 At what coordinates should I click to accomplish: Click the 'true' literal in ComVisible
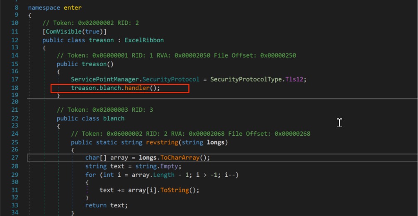coord(92,31)
